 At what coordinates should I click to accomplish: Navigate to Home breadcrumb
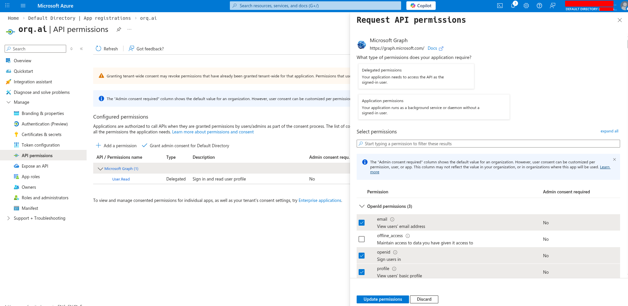coord(13,18)
